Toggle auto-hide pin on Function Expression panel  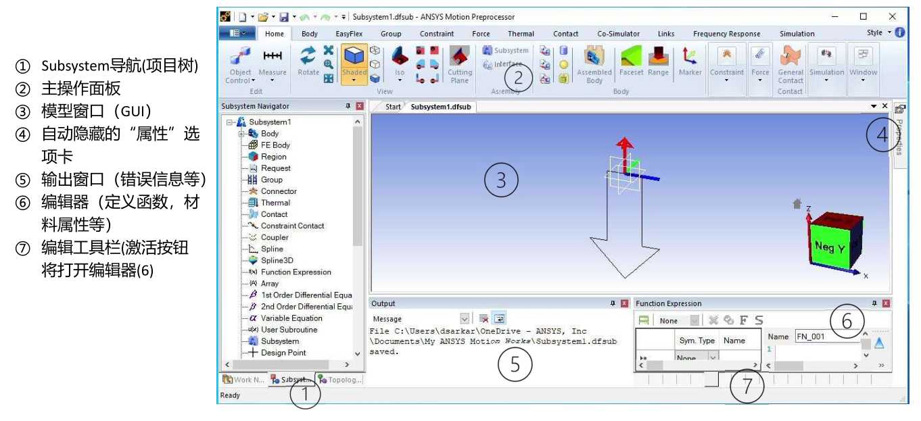coord(874,303)
